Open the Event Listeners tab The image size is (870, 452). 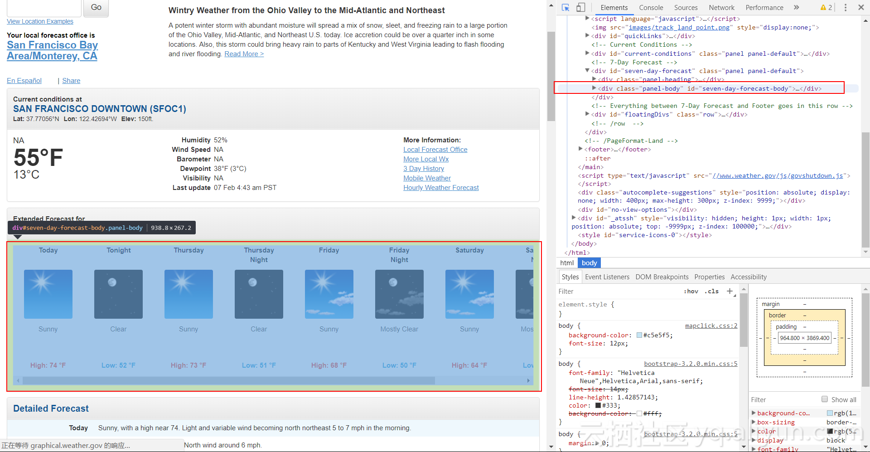pyautogui.click(x=607, y=277)
